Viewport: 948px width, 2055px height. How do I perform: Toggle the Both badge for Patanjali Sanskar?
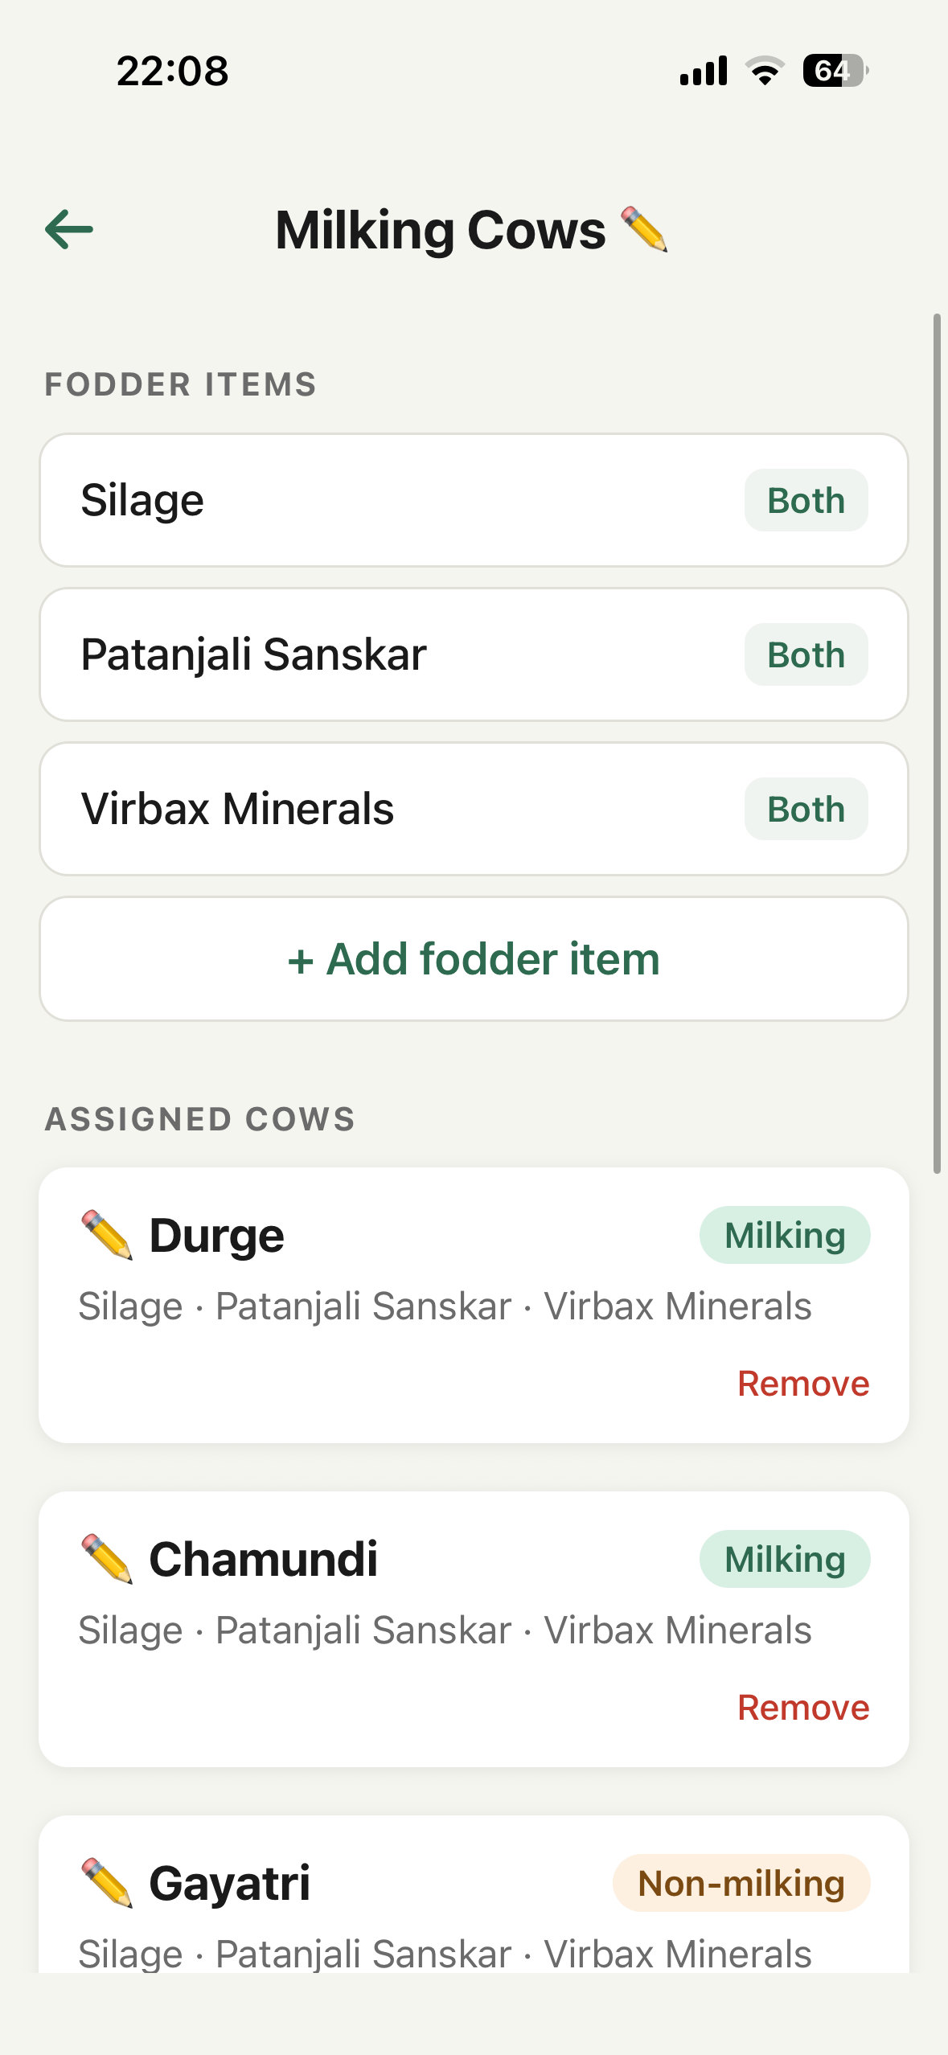pyautogui.click(x=806, y=654)
